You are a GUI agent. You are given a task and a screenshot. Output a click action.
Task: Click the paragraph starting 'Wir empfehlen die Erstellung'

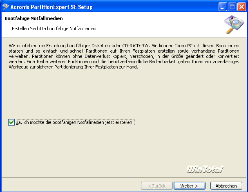click(x=124, y=56)
